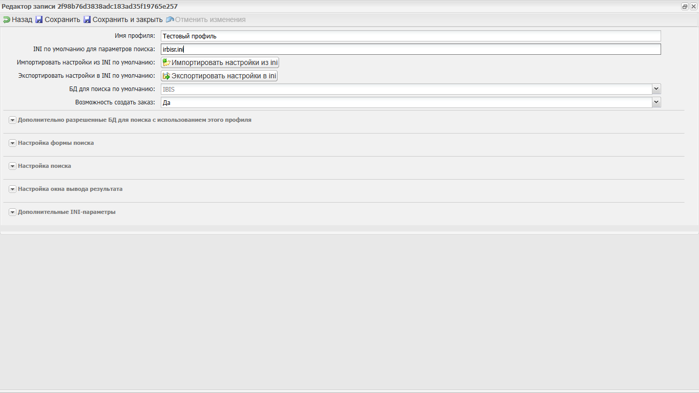Click the Имя профиля label text
This screenshot has height=393, width=699.
point(135,36)
